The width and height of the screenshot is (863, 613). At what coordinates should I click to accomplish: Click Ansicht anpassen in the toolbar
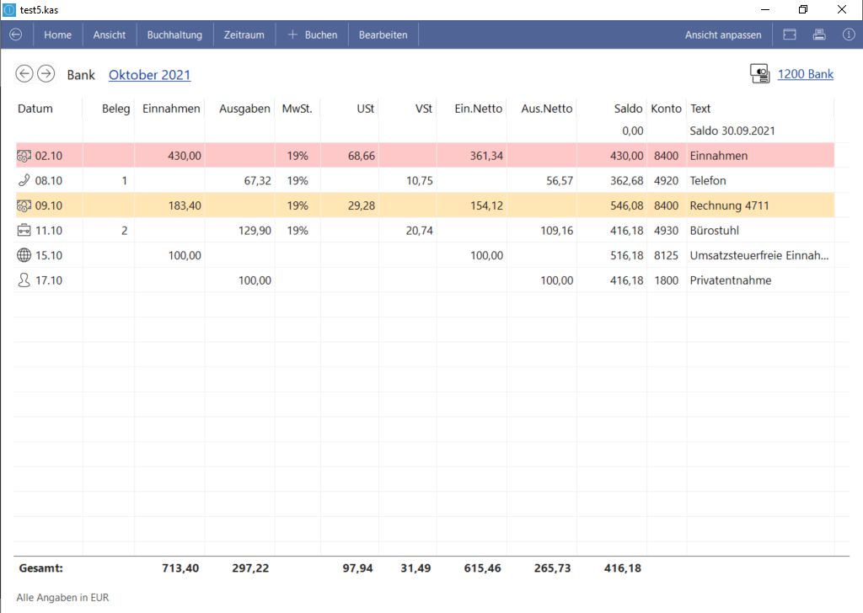point(722,35)
